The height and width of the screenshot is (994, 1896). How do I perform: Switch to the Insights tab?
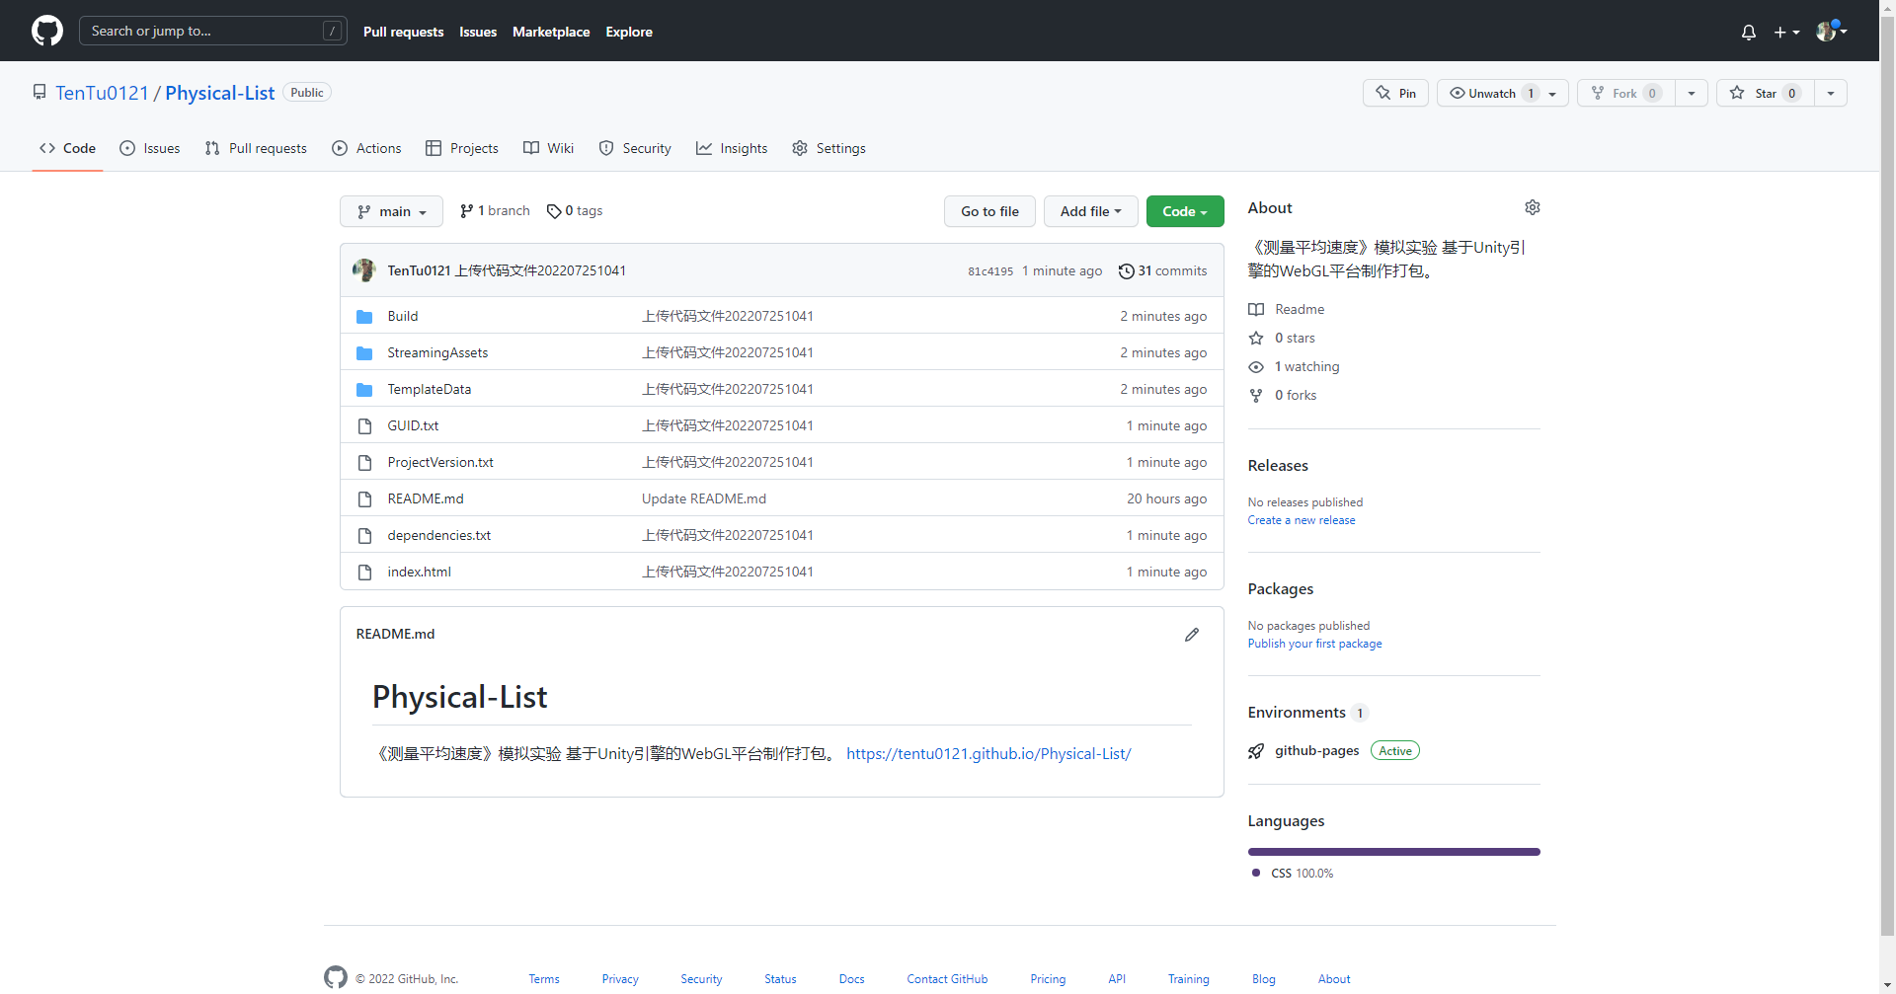click(x=732, y=148)
